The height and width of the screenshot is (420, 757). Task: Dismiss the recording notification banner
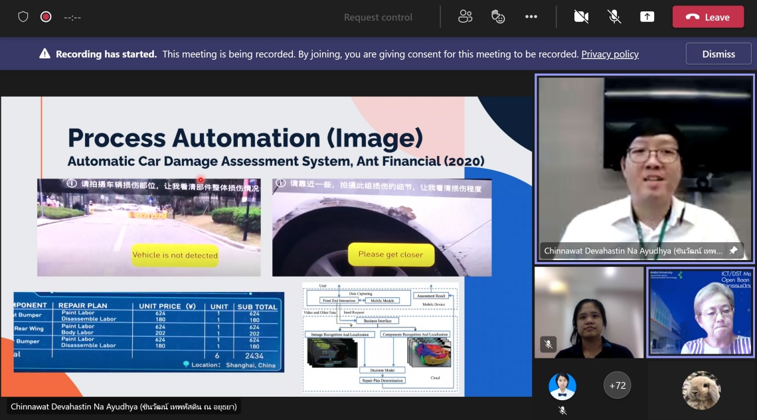tap(718, 54)
